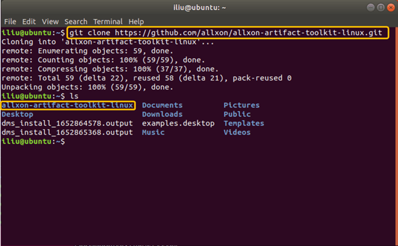Open the Terminal menu

[x=108, y=22]
